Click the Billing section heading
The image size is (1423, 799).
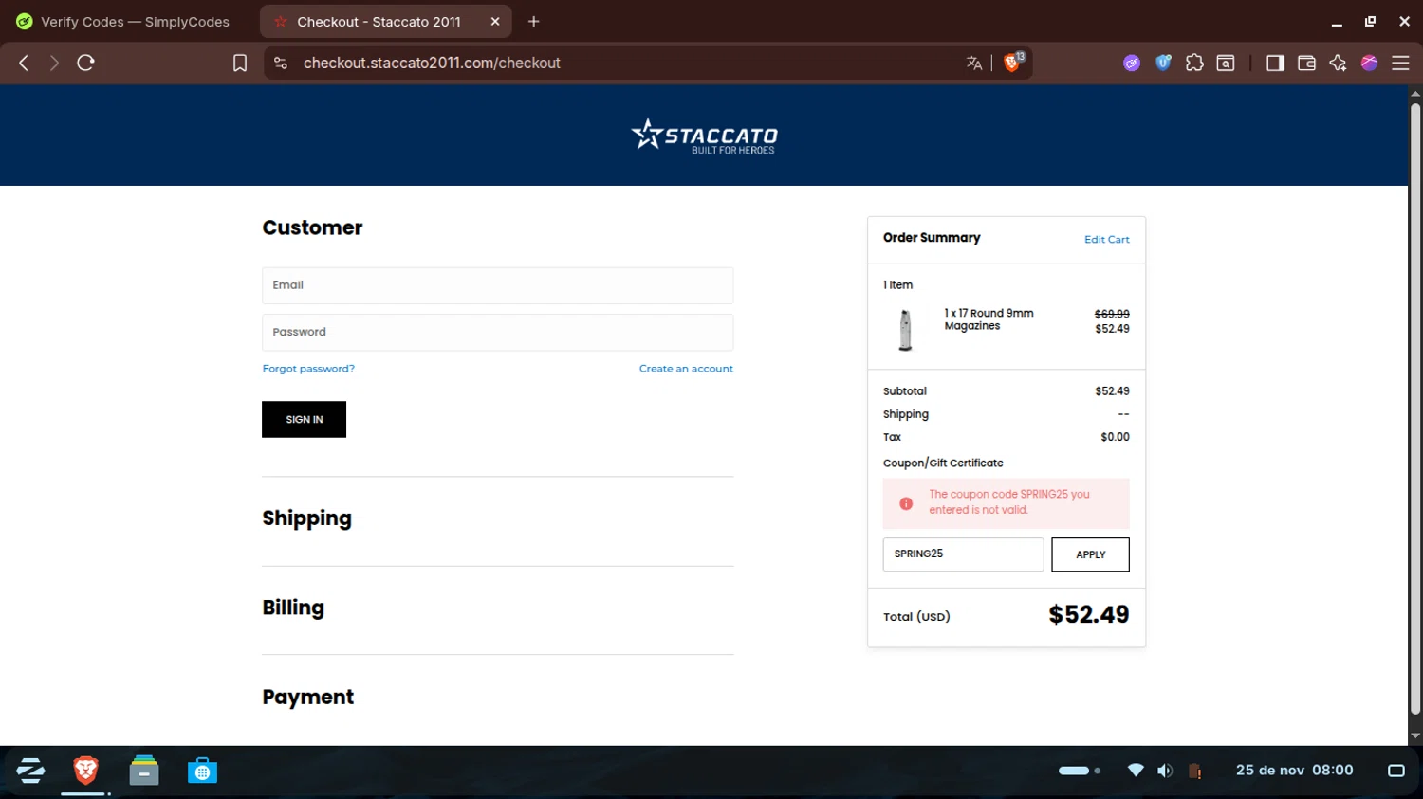293,608
